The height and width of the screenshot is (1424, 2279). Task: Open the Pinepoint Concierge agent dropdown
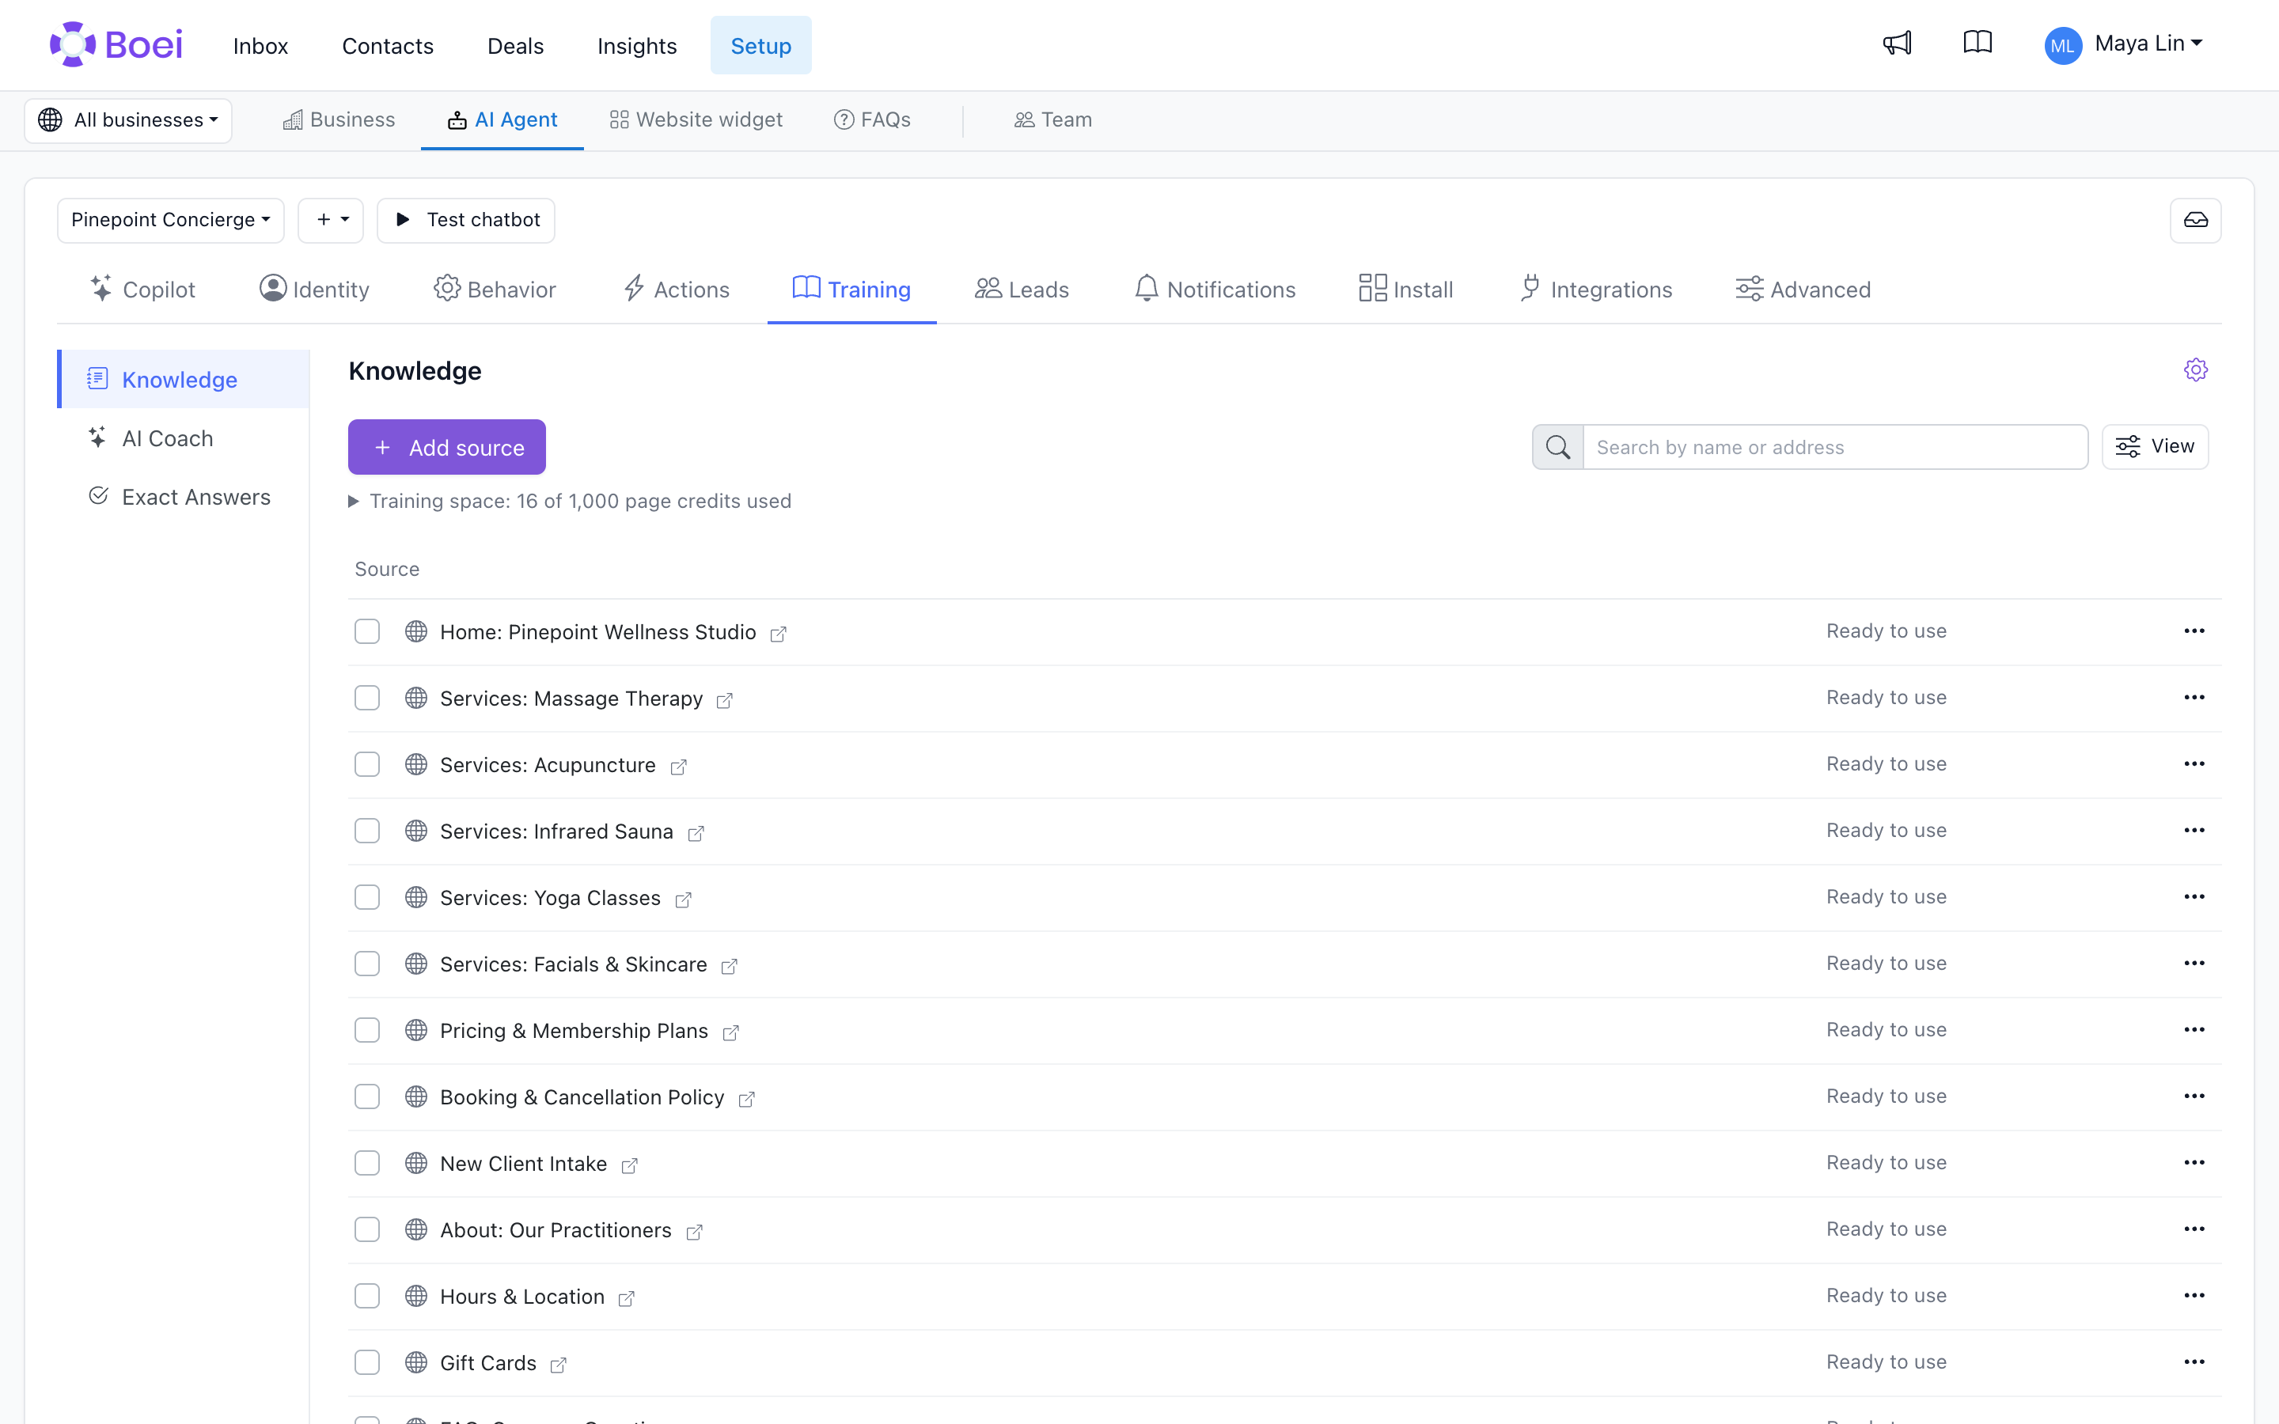tap(170, 221)
